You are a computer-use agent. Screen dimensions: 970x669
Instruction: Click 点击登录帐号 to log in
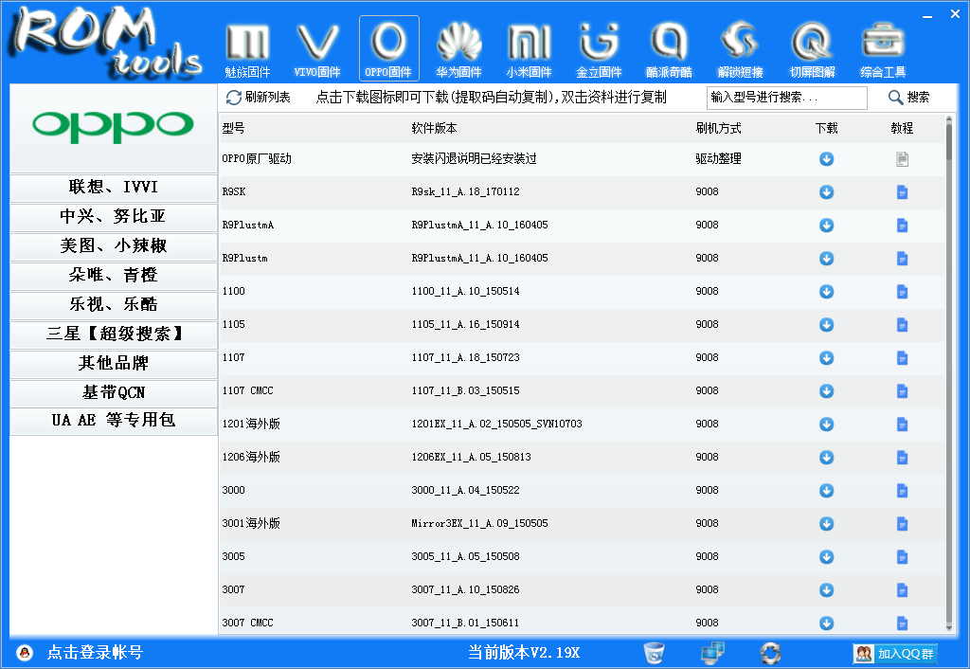[x=95, y=652]
